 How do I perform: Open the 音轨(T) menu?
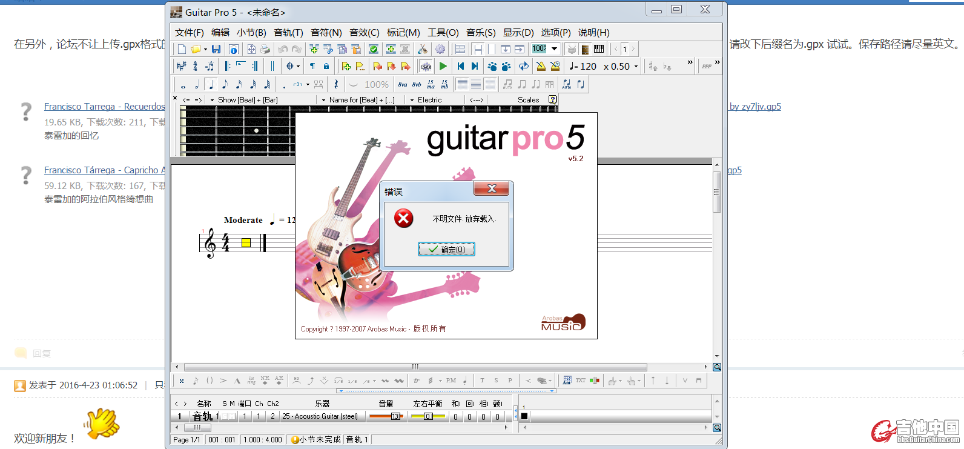coord(288,33)
